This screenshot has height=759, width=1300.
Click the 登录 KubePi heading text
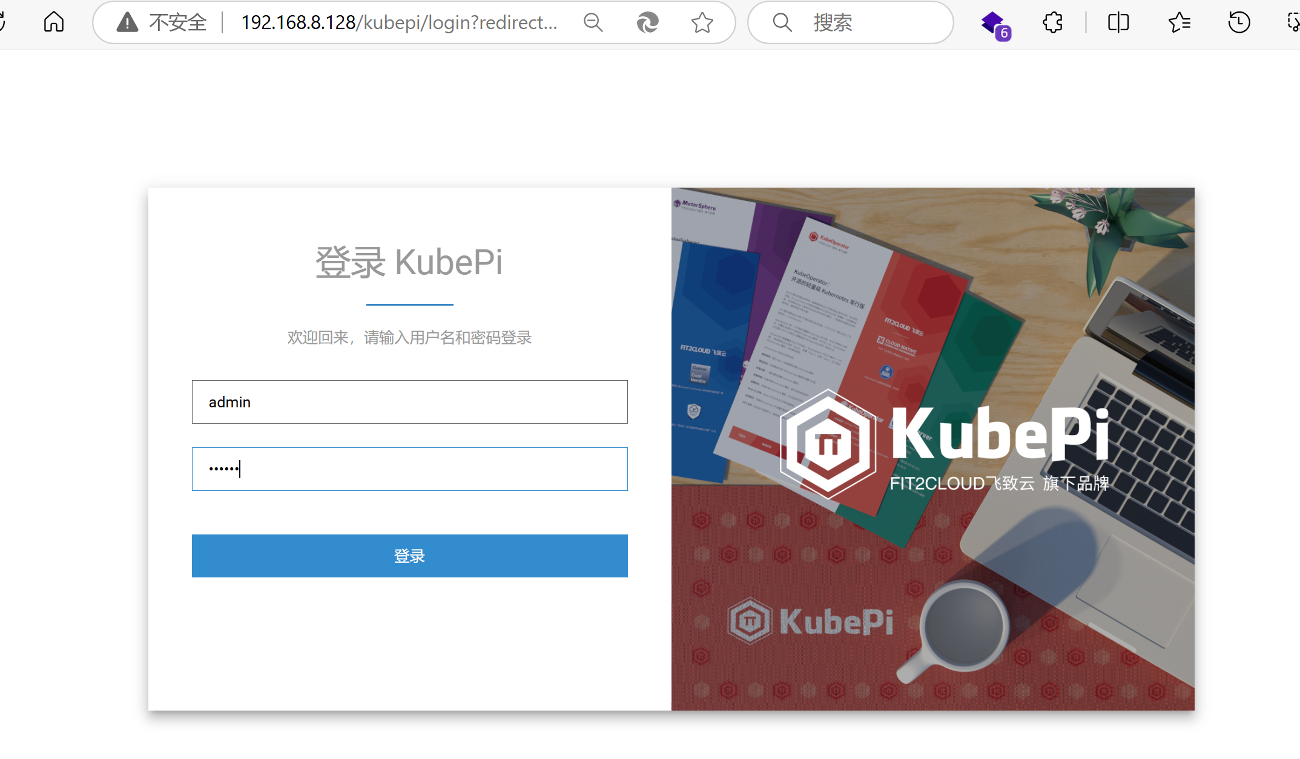(409, 262)
